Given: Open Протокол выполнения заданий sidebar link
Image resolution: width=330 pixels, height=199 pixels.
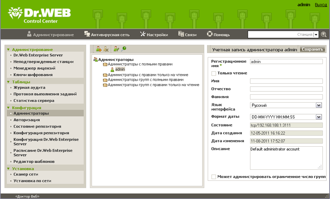Looking at the screenshot, I should tap(45, 94).
